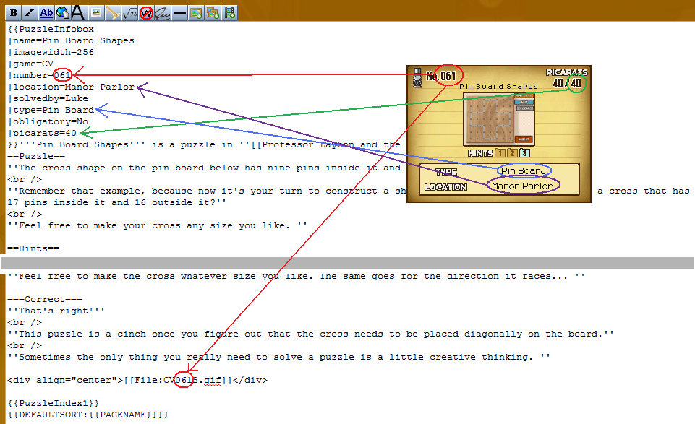The height and width of the screenshot is (424, 695).
Task: Insert a math formula (square root icon)
Action: [x=129, y=13]
